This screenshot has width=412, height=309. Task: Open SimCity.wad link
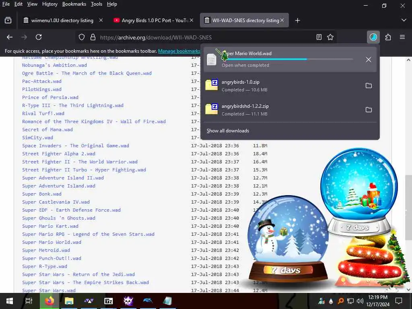(x=37, y=138)
